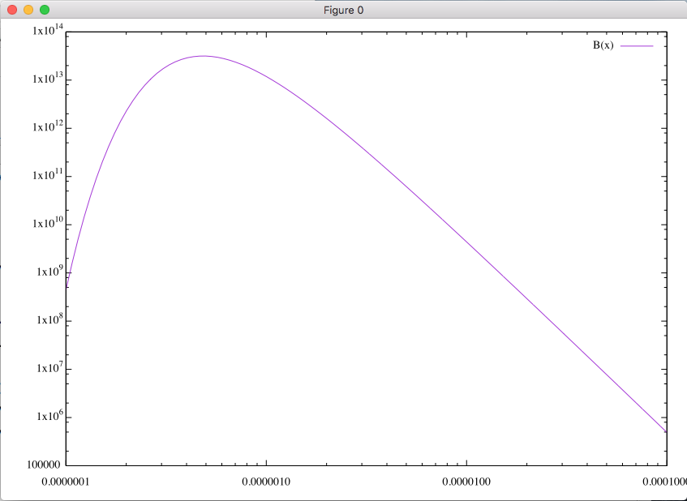Click the Figure 0 title text
The height and width of the screenshot is (501, 687).
point(343,10)
